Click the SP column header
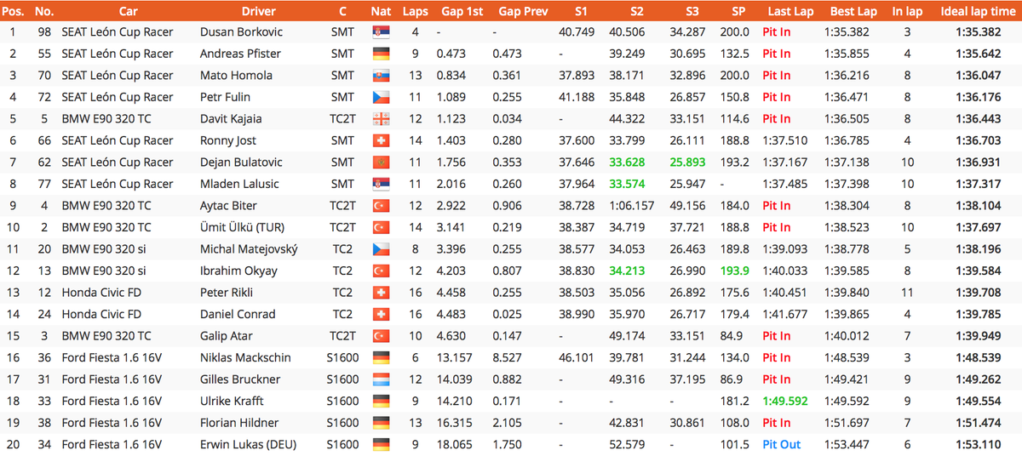 738,11
